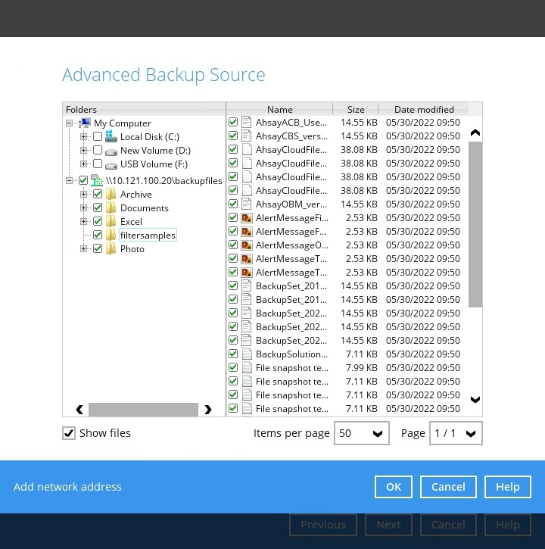This screenshot has width=545, height=549.
Task: Collapse the \\10.121.100.20\backupfiles node
Action: click(x=70, y=180)
